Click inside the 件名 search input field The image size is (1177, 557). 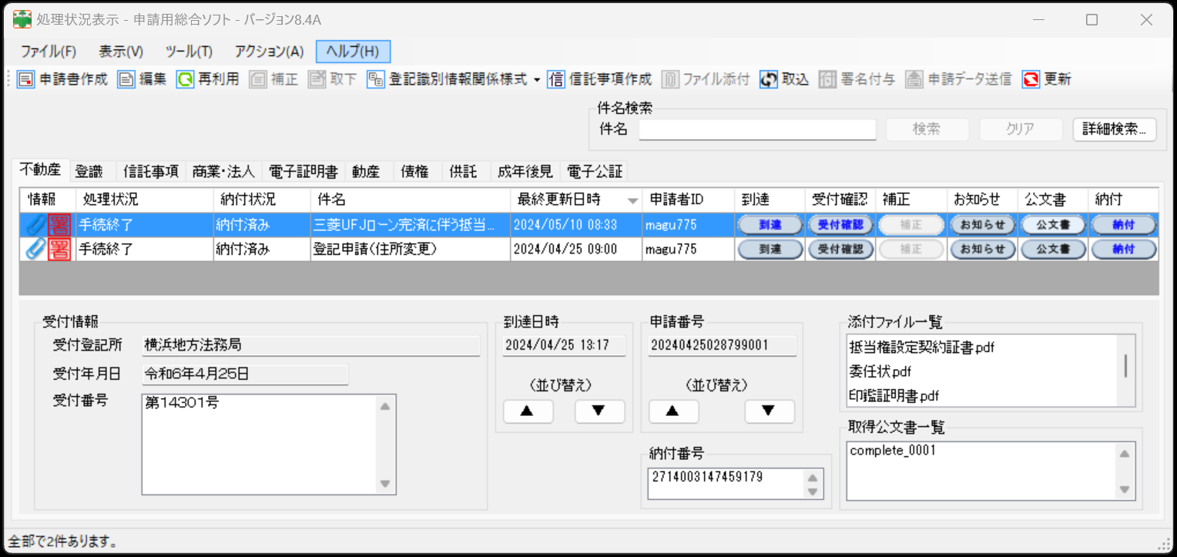click(x=756, y=129)
